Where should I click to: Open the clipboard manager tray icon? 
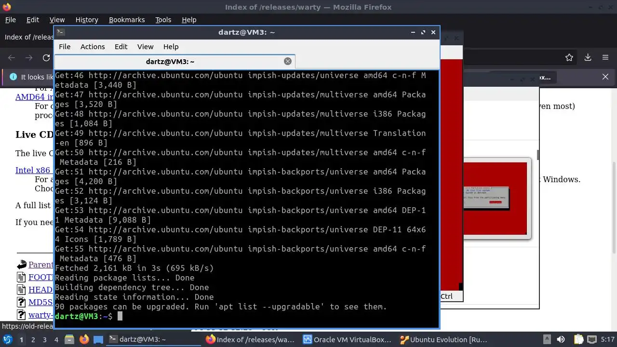[578, 339]
